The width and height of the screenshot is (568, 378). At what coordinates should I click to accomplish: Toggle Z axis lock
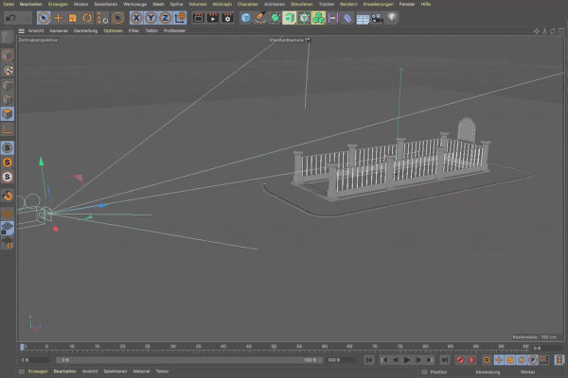165,18
